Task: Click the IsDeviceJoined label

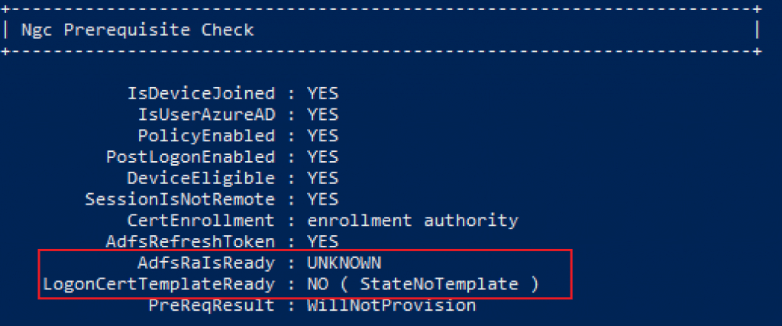Action: [x=201, y=93]
